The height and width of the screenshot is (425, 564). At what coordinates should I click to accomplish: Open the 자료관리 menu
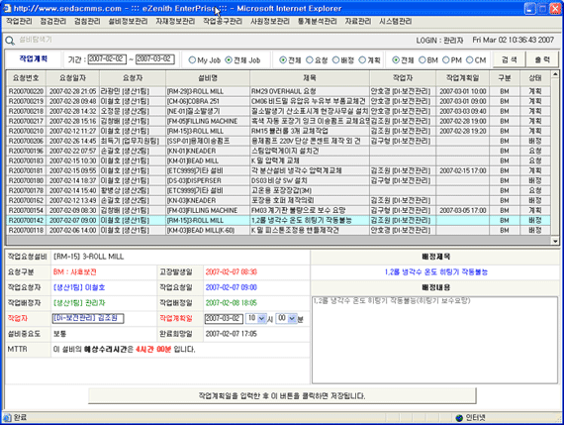click(x=358, y=21)
